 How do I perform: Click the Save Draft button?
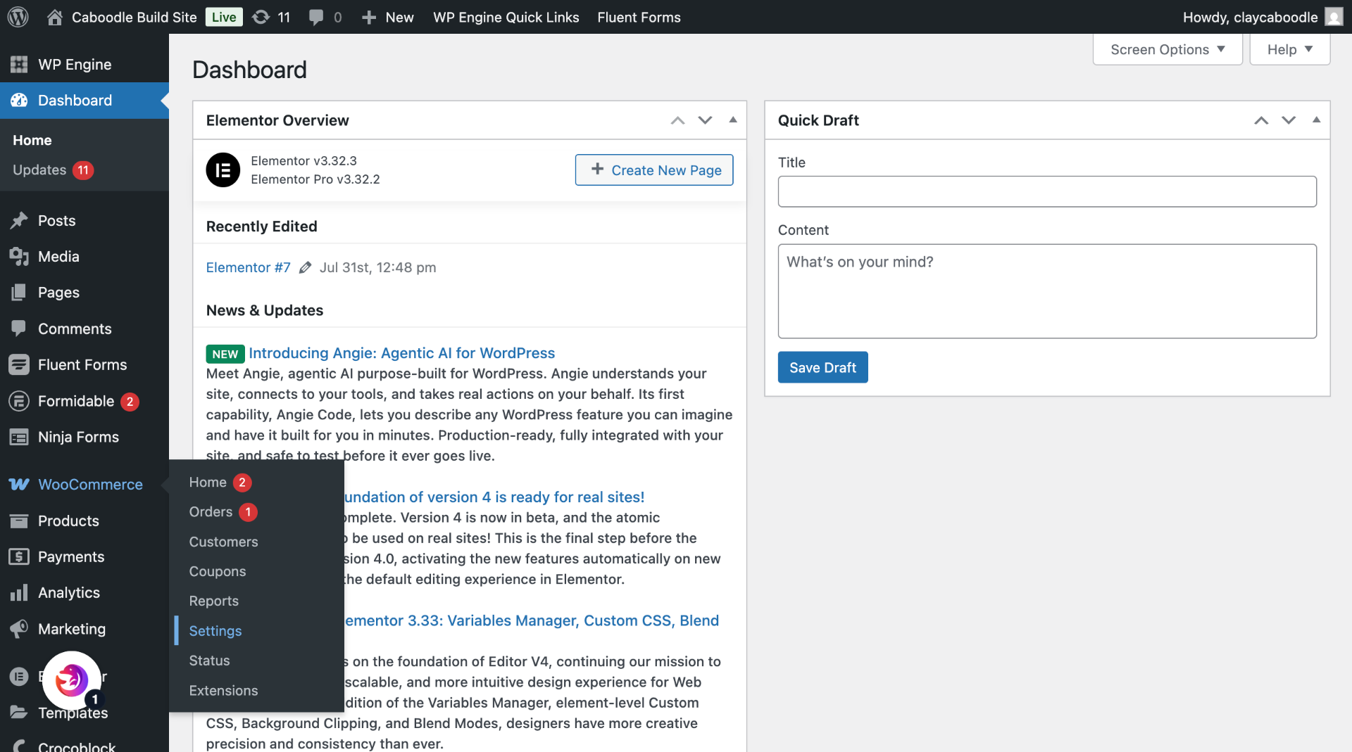(822, 367)
